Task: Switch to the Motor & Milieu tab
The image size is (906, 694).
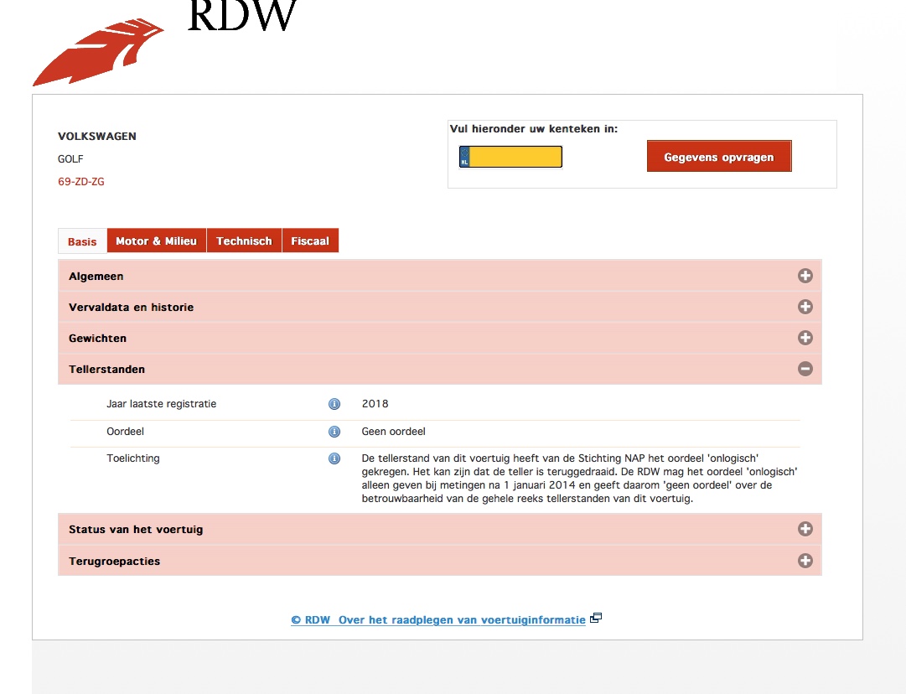Action: pos(157,241)
